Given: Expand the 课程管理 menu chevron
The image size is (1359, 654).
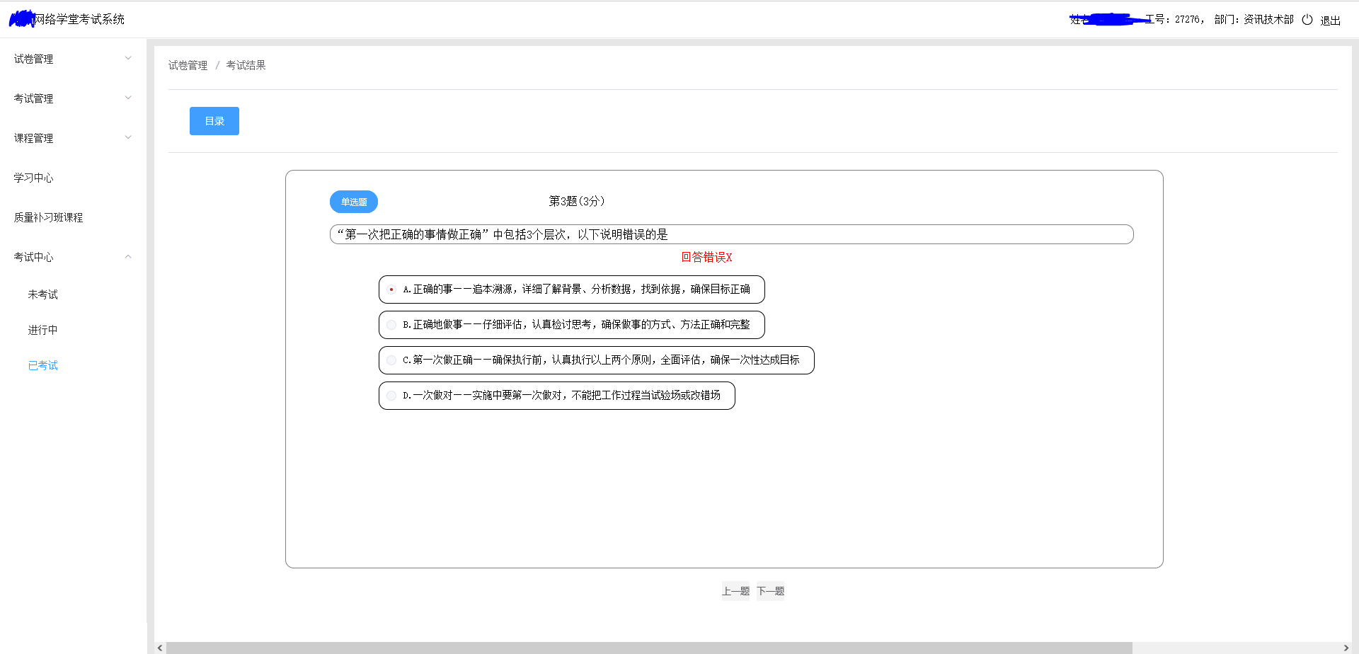Looking at the screenshot, I should 128,137.
